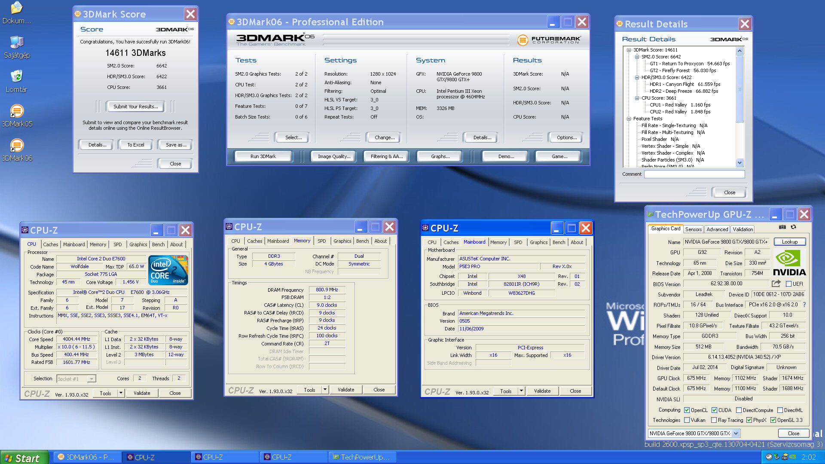825x464 pixels.
Task: Open Tools dropdown arrow in Mainboard CPU-Z window
Action: (521, 391)
